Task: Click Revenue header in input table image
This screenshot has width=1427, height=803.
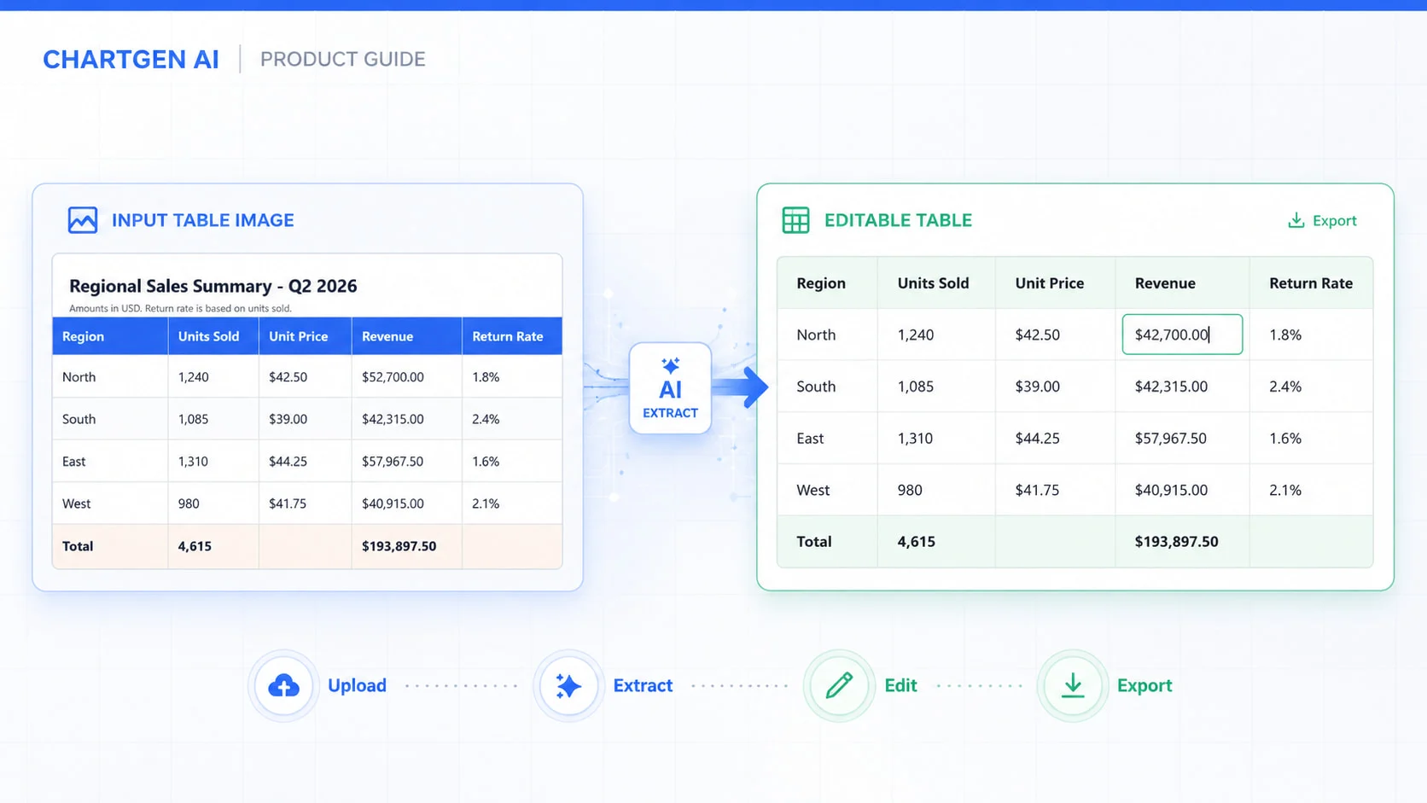Action: coord(387,336)
